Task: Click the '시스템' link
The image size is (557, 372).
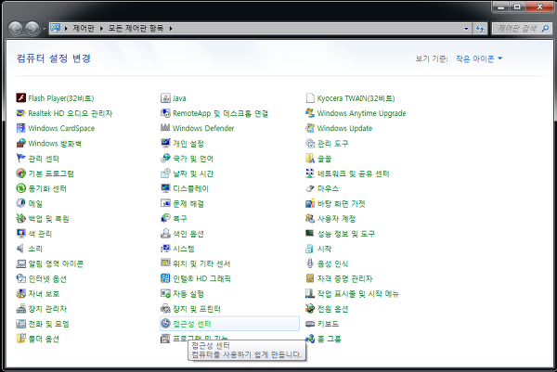Action: click(x=184, y=249)
